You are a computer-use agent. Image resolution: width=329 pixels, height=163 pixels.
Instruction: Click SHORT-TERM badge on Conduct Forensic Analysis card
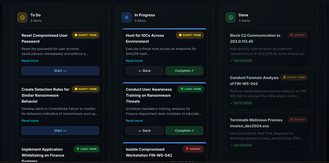[x=294, y=77]
